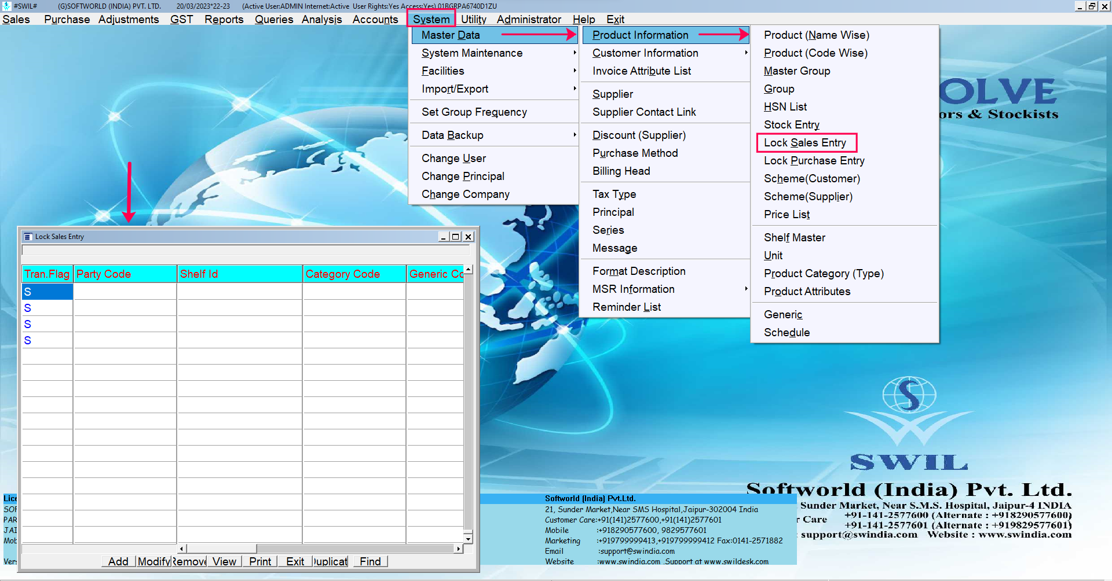Expand the Import/Export submenu
Viewport: 1112px width, 581px height.
494,89
